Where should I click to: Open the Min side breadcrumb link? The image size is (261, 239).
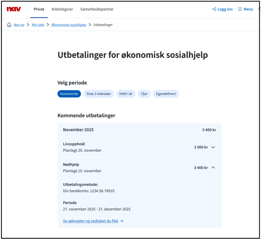pyautogui.click(x=38, y=25)
